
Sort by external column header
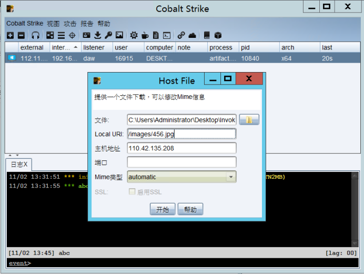pos(34,47)
